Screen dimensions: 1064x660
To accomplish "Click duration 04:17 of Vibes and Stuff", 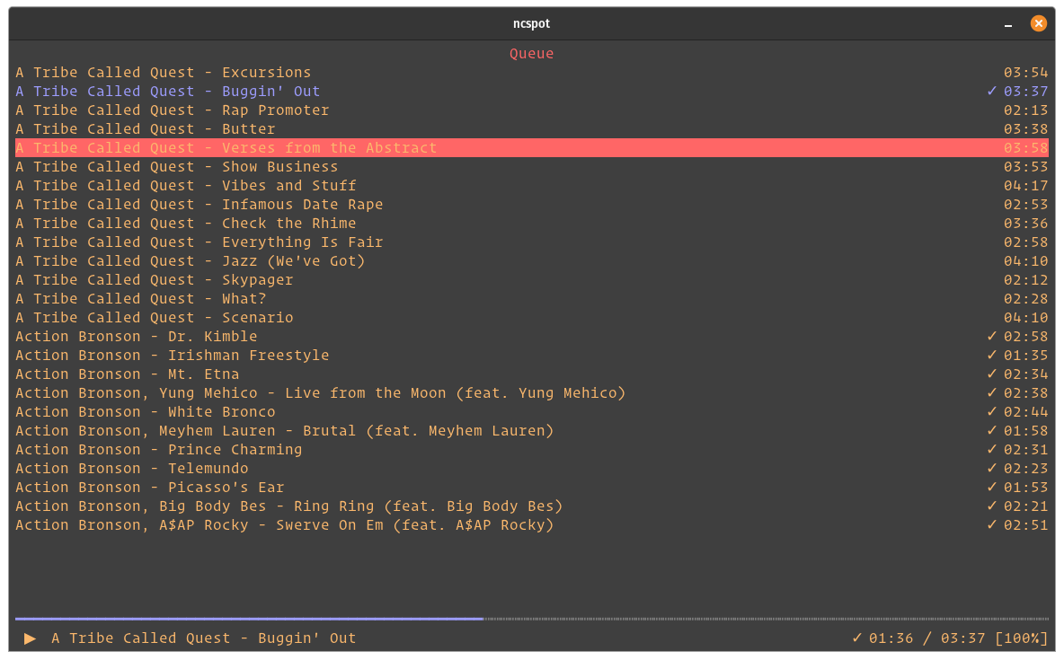I will pos(1026,185).
